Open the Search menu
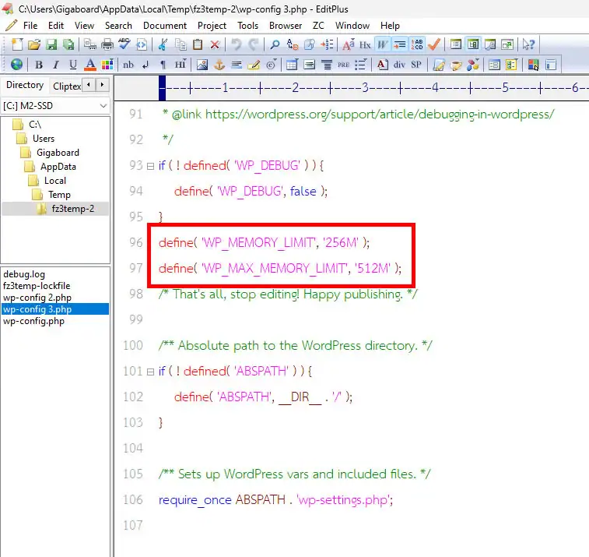 pyautogui.click(x=118, y=26)
